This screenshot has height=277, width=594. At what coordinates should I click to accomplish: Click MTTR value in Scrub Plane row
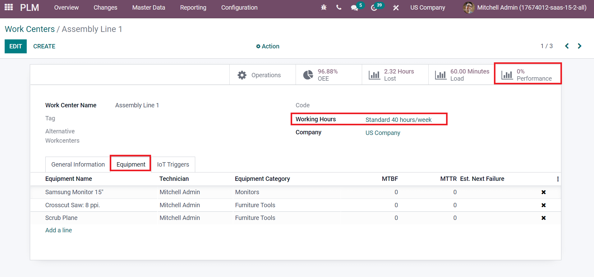pyautogui.click(x=455, y=218)
